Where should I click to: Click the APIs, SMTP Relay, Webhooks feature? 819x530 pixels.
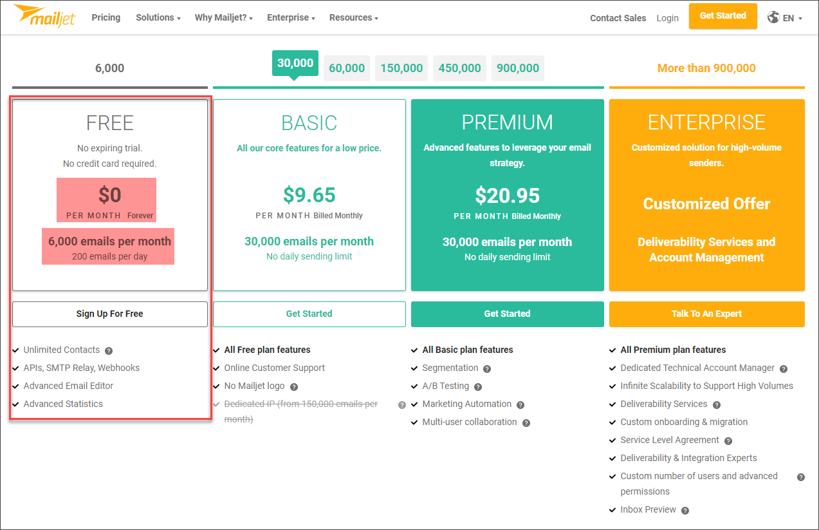(82, 368)
